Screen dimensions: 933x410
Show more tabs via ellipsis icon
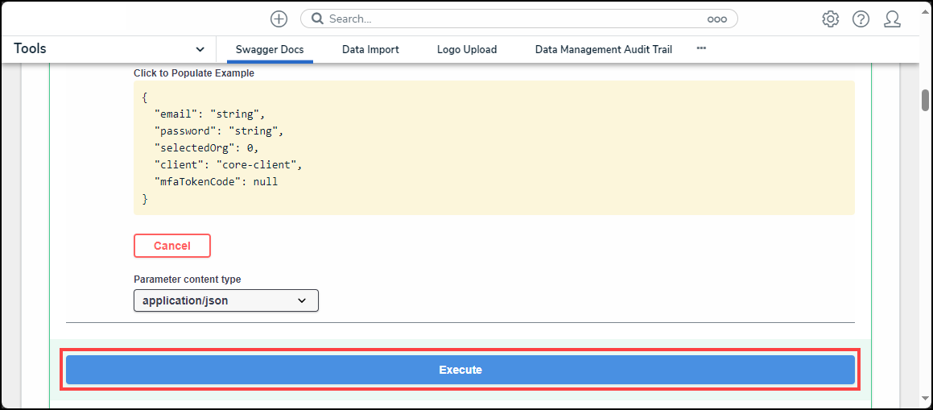click(701, 48)
